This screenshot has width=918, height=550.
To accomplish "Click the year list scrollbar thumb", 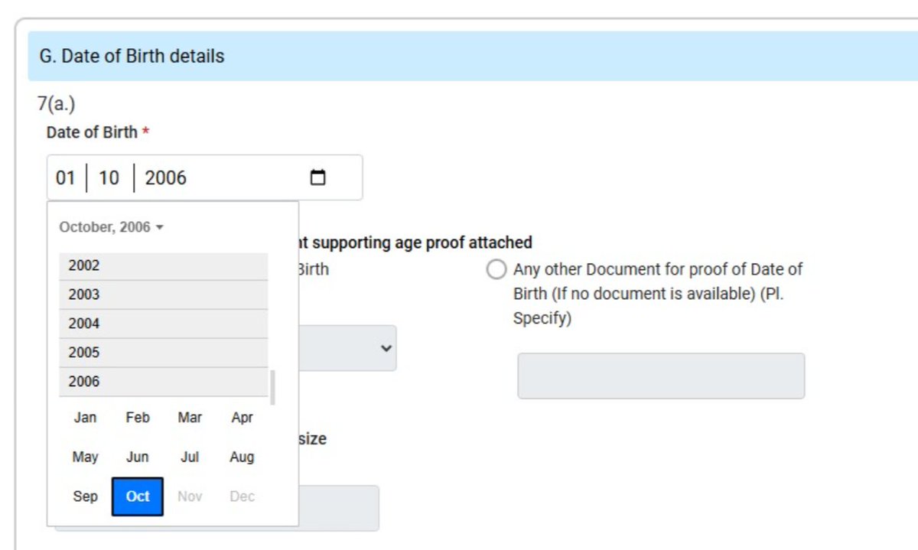I will click(x=273, y=388).
